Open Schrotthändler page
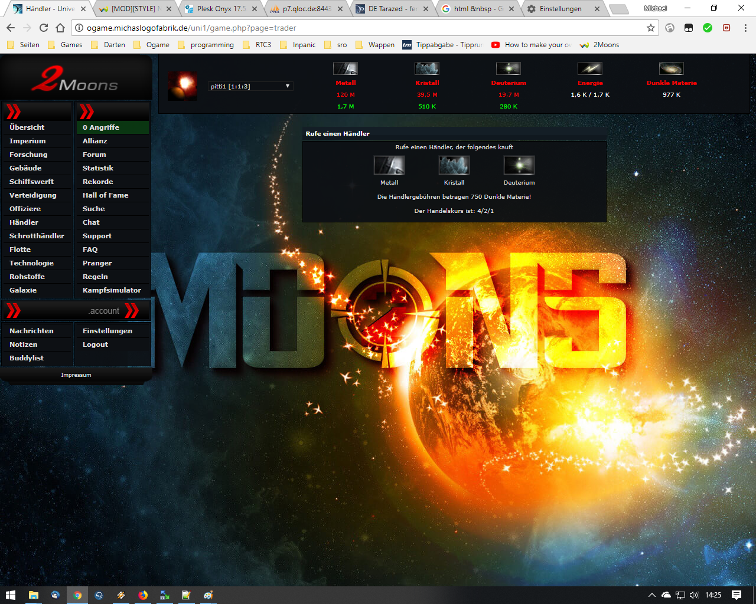 (x=38, y=236)
